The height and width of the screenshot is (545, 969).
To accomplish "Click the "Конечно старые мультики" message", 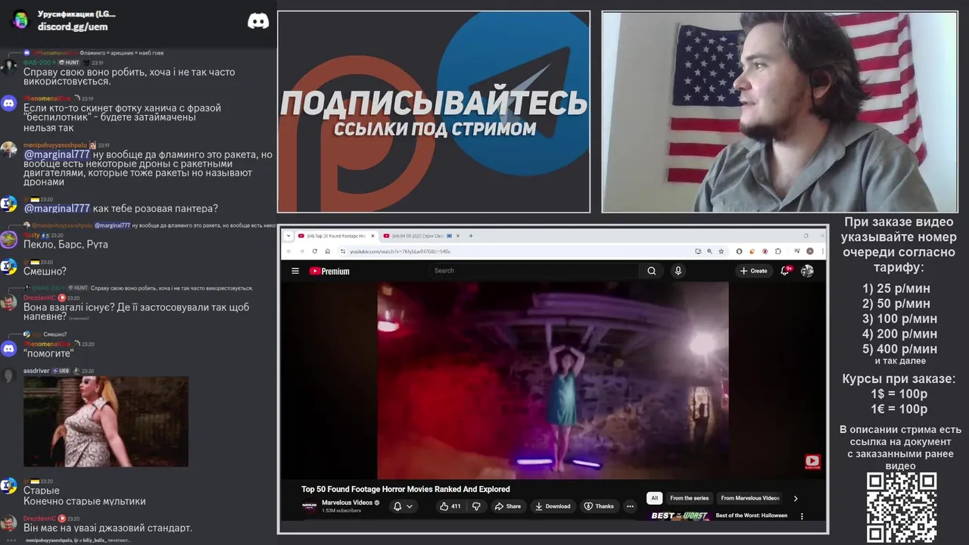I will 85,501.
